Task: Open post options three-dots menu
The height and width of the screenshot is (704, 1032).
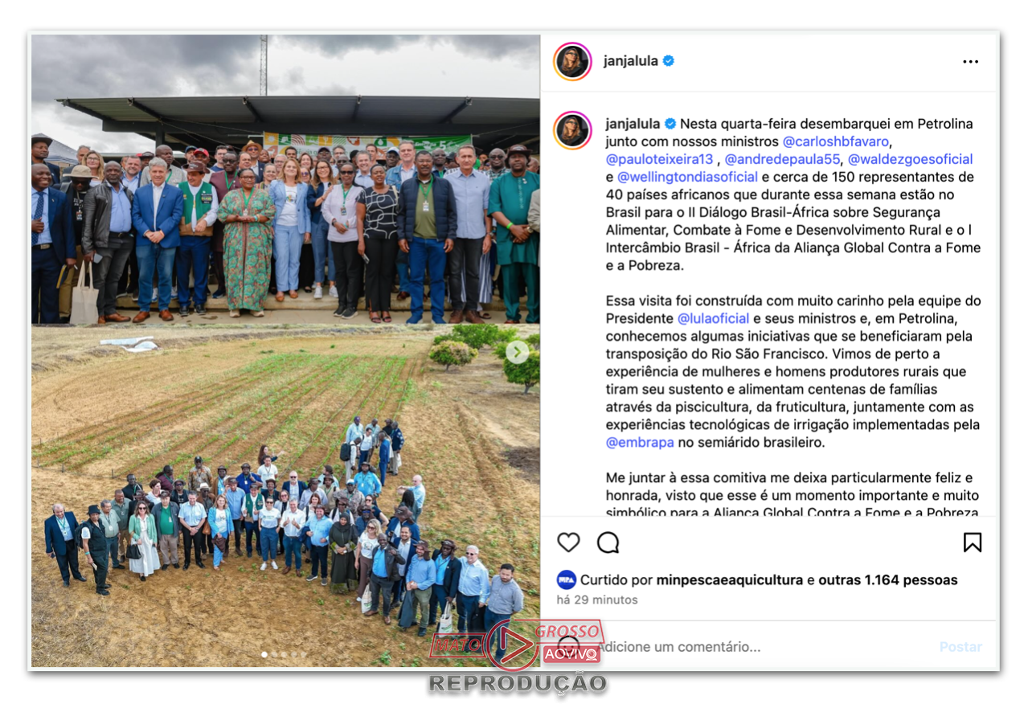Action: (971, 62)
